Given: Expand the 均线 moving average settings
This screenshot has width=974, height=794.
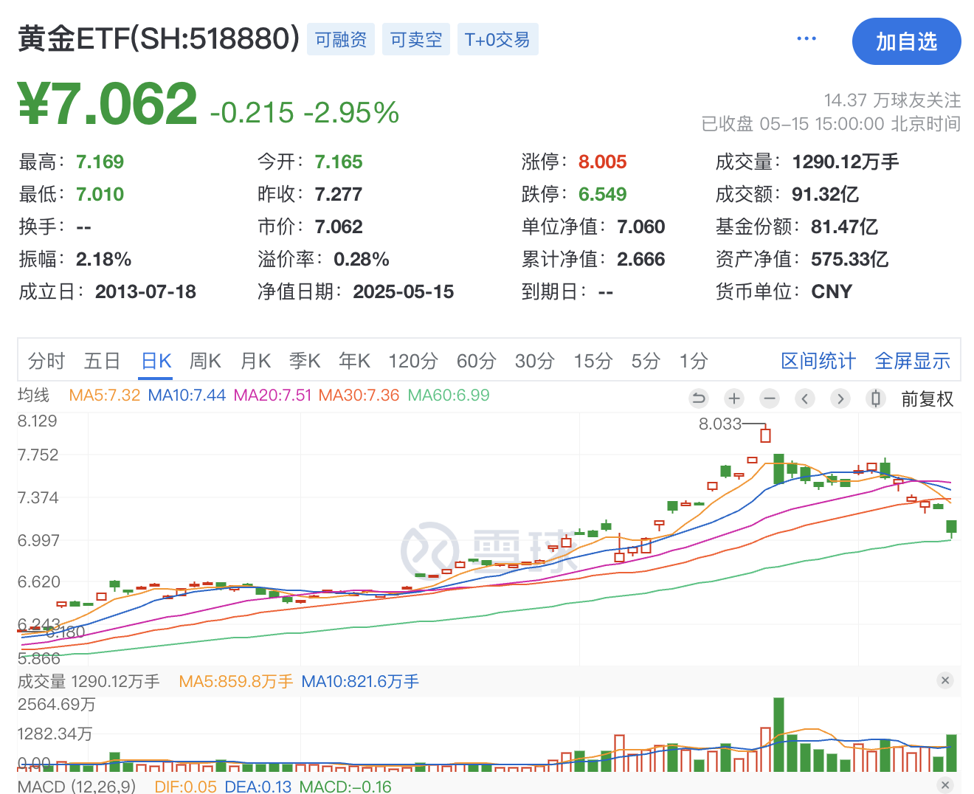Looking at the screenshot, I should click(34, 396).
